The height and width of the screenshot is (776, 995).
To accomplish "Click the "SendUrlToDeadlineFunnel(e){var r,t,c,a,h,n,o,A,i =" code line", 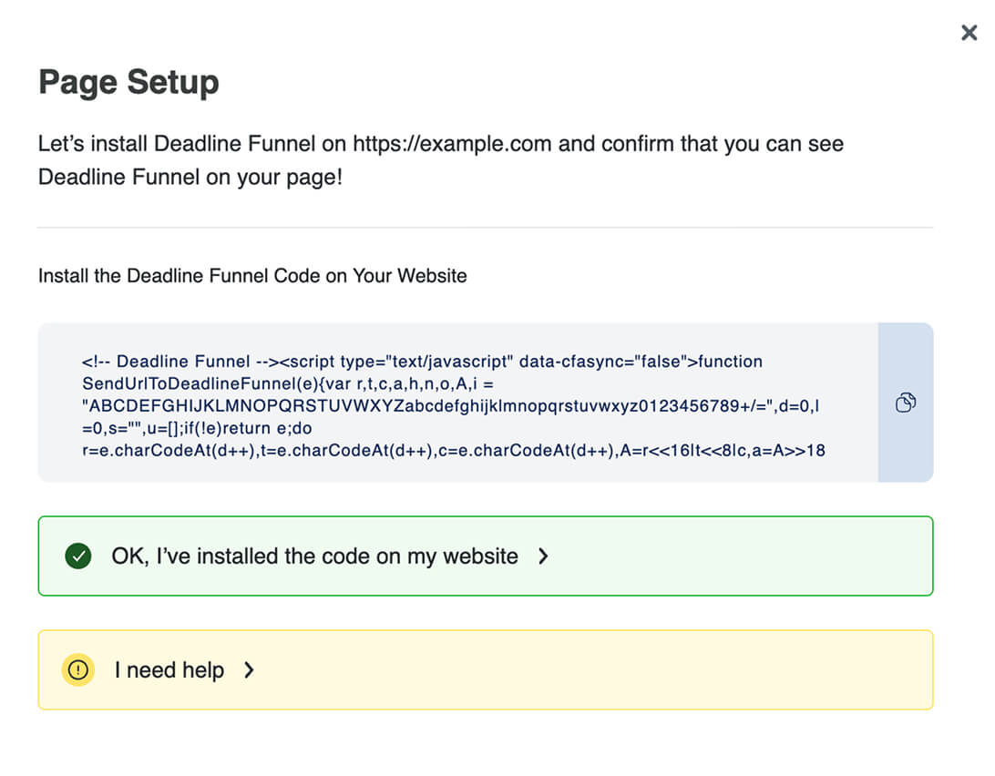I will click(288, 383).
